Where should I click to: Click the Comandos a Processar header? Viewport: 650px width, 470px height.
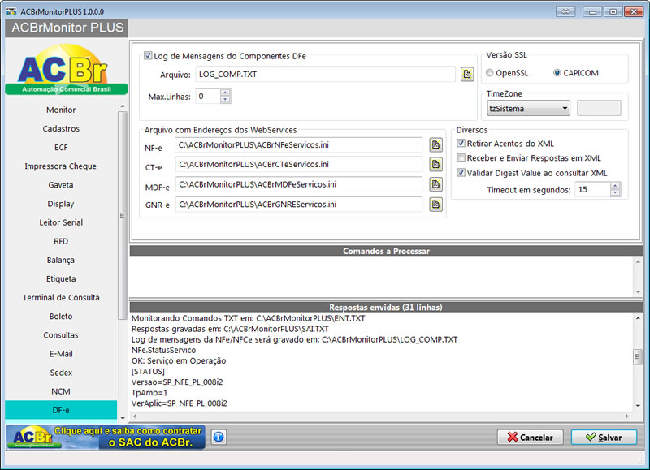click(x=386, y=251)
